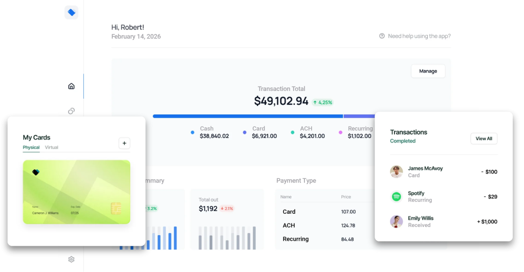Select the green credit card image
The image size is (524, 272).
click(77, 192)
